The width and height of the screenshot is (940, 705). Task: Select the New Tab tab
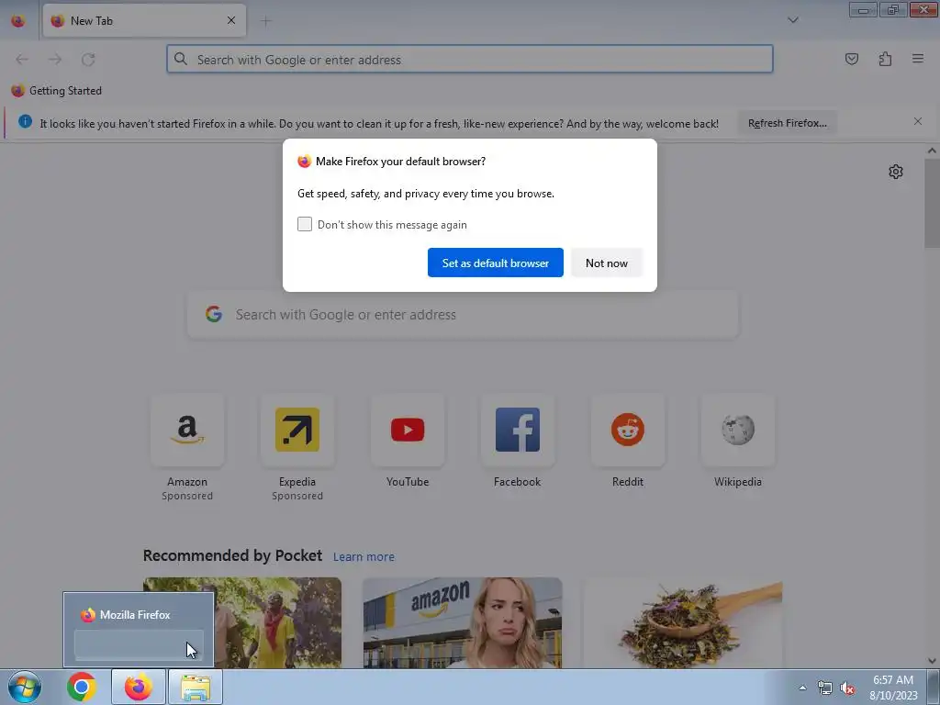144,21
